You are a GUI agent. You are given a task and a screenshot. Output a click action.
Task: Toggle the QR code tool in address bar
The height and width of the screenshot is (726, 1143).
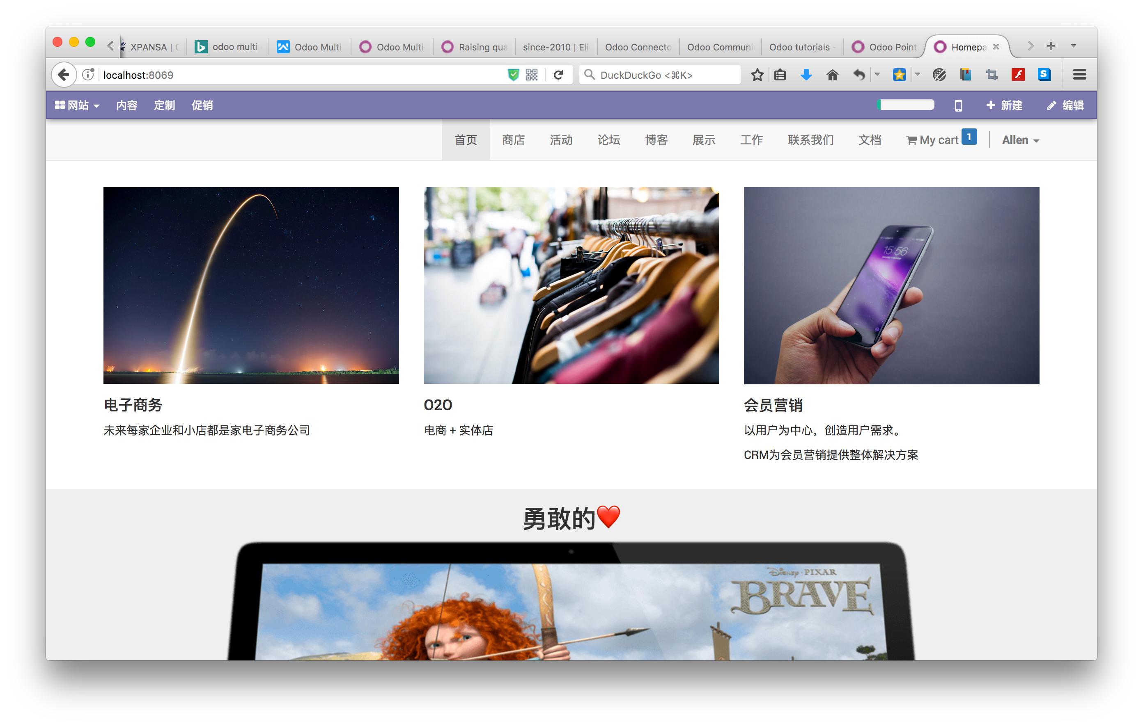tap(531, 75)
